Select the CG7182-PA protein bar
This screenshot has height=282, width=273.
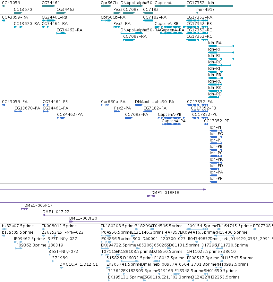(x=148, y=111)
